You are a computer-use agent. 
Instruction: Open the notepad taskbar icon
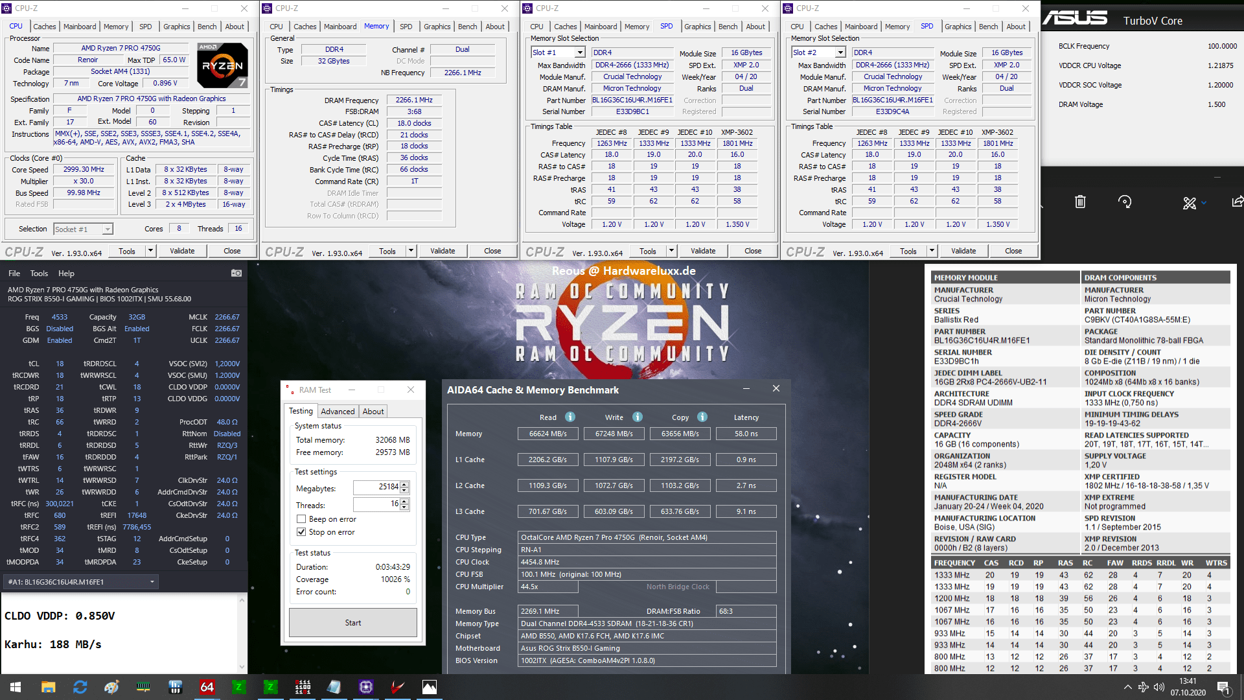[x=334, y=687]
